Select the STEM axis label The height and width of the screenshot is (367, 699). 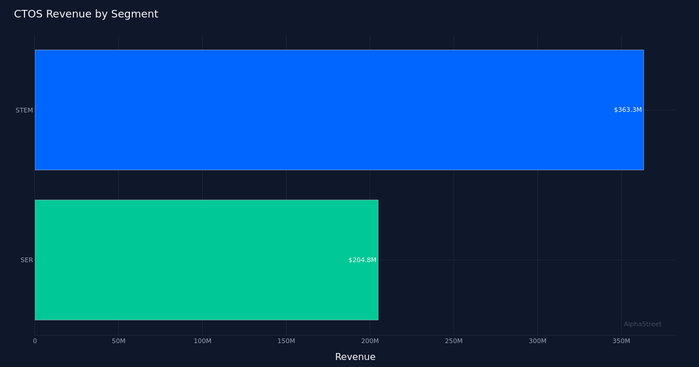click(24, 110)
